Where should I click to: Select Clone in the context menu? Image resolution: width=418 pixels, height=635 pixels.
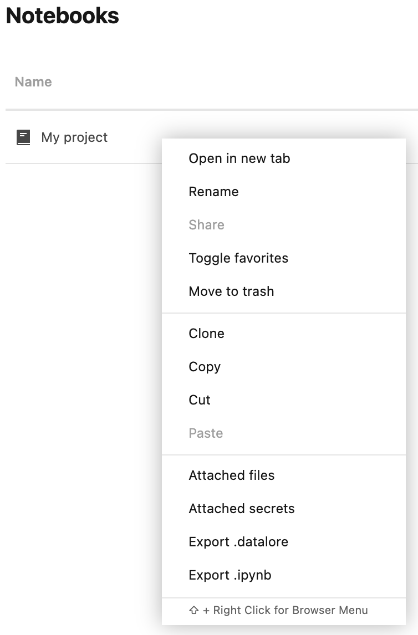pyautogui.click(x=206, y=334)
